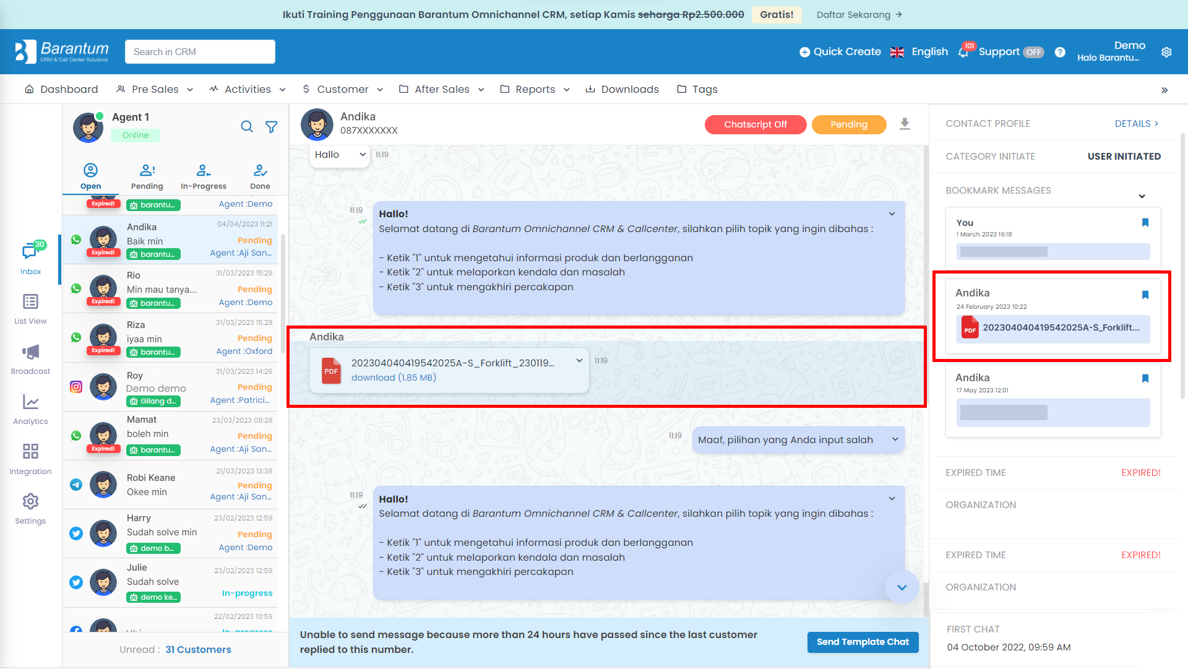Click Daftar Sekarang link in banner

[859, 15]
